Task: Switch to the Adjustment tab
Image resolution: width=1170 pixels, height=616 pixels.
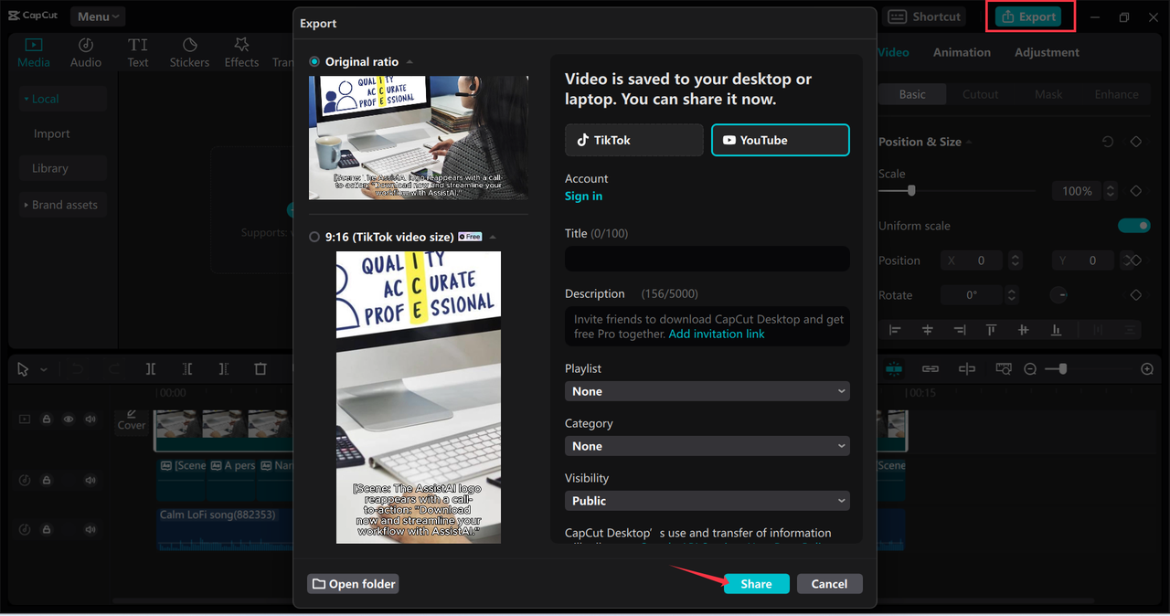Action: tap(1047, 52)
